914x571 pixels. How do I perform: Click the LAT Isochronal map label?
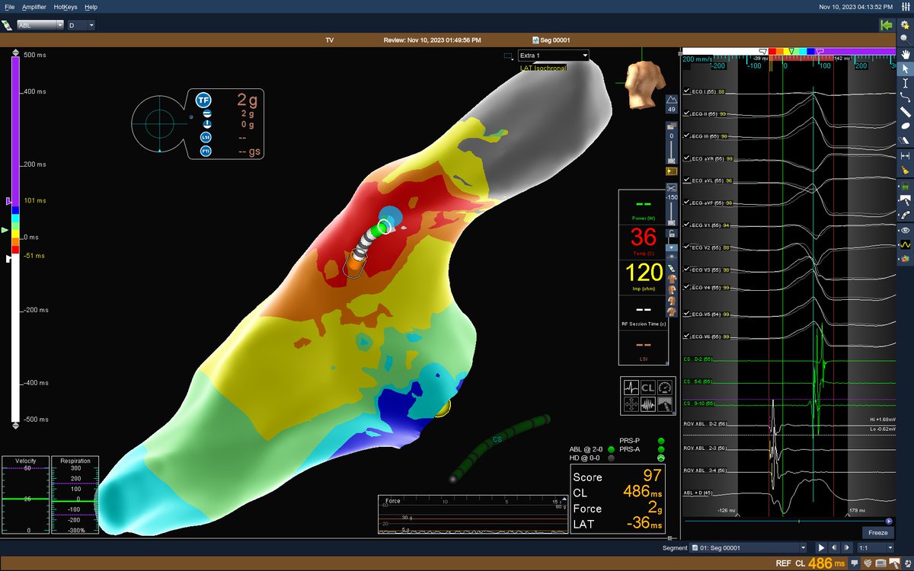tap(543, 68)
